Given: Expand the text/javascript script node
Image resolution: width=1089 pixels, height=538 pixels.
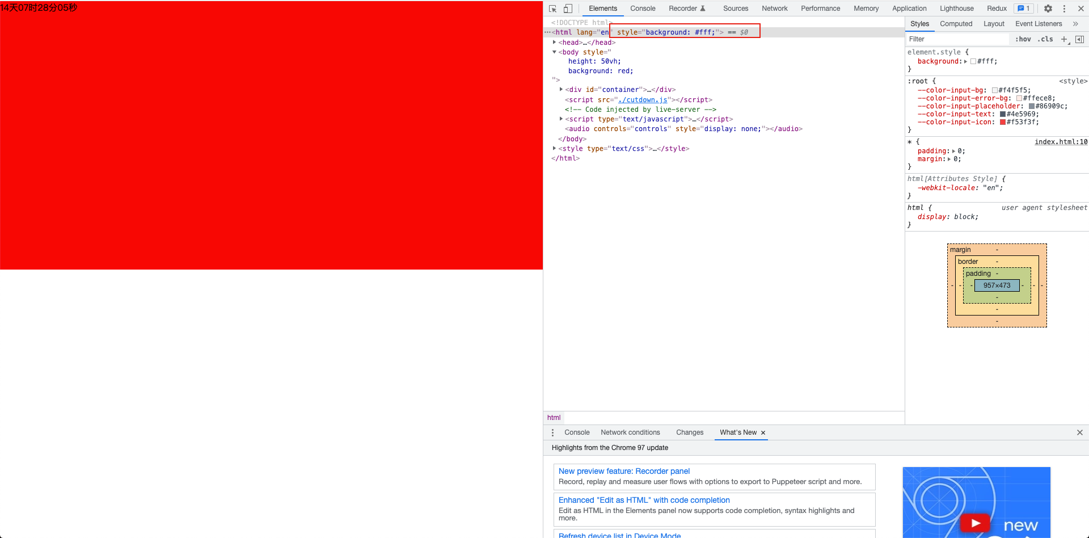Looking at the screenshot, I should click(x=561, y=119).
